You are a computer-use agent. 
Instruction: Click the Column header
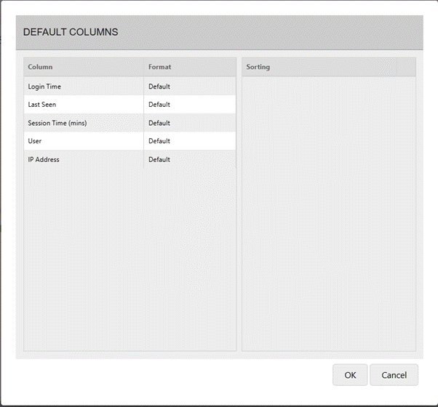tap(84, 67)
